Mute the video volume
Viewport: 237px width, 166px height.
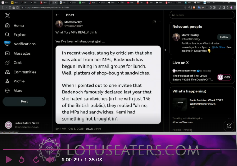pos(50,160)
